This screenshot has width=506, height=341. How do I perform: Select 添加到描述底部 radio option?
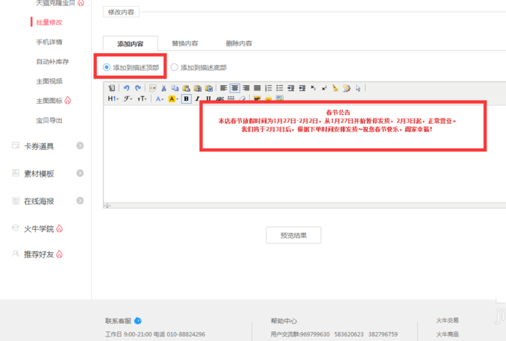(175, 67)
